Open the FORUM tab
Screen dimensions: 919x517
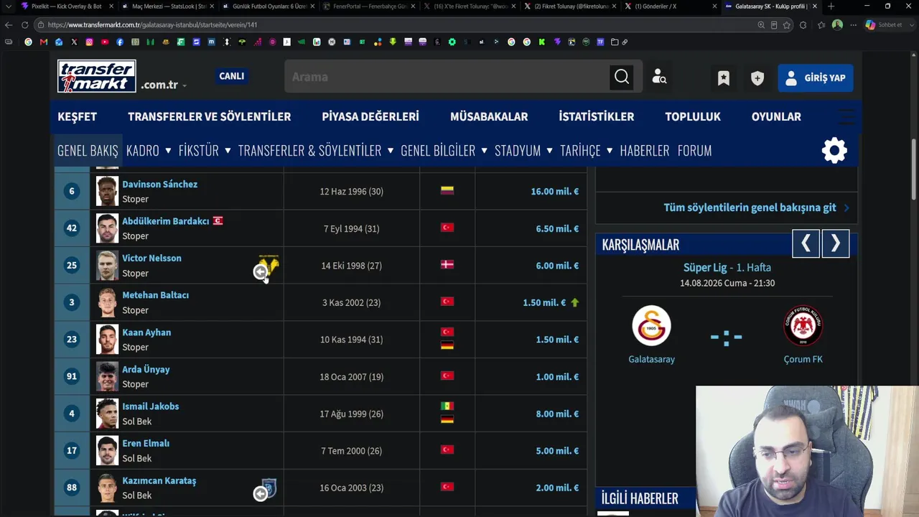point(695,150)
